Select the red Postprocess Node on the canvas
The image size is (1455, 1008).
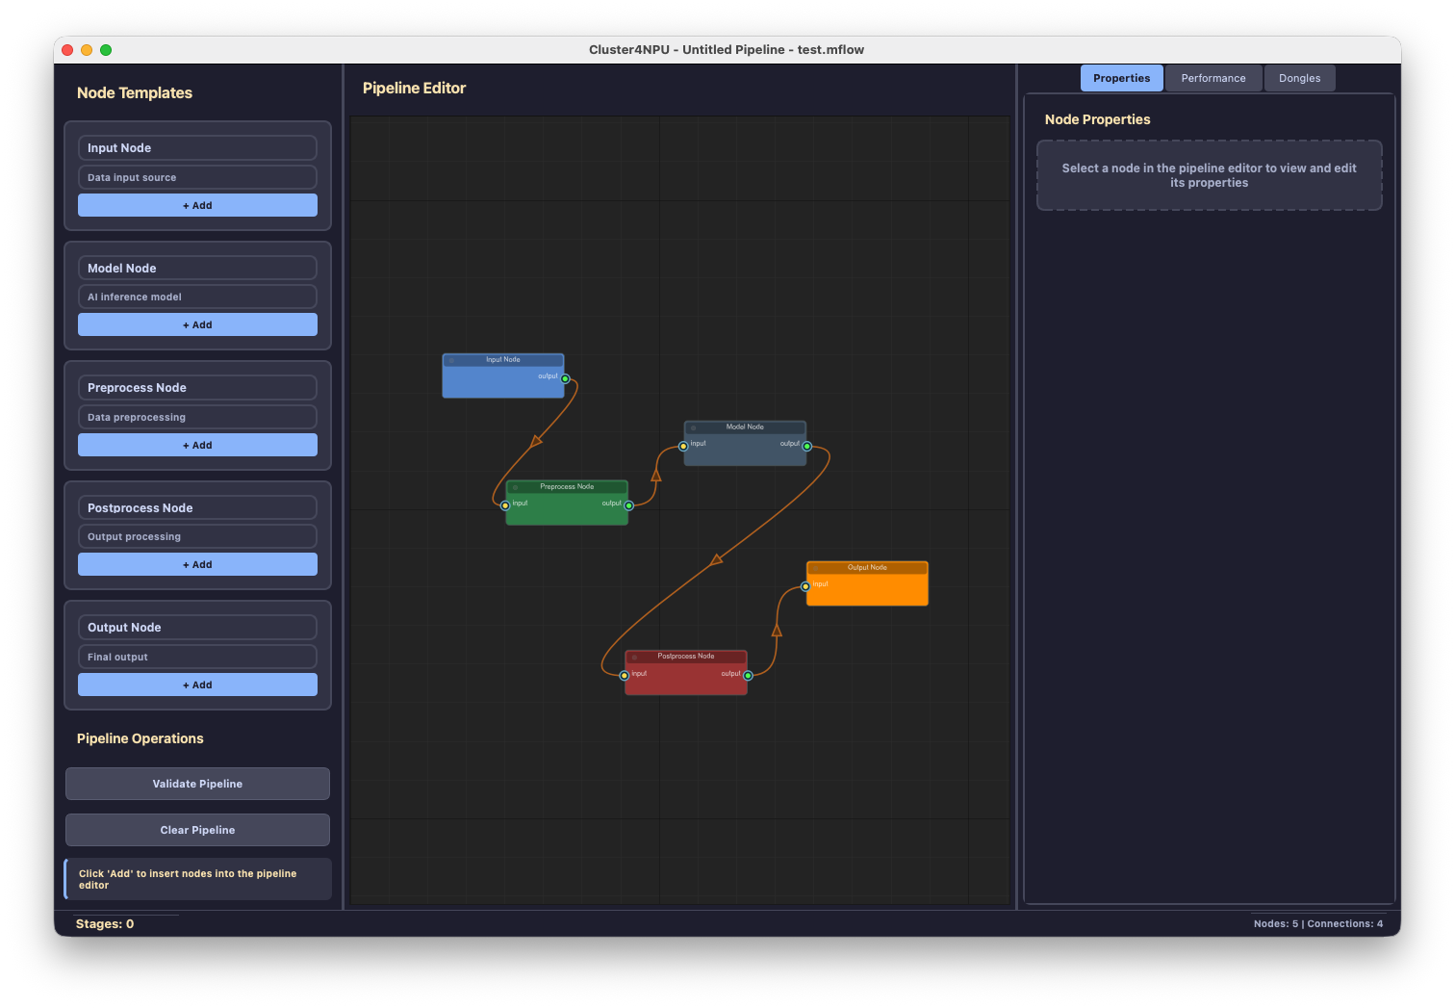[685, 682]
